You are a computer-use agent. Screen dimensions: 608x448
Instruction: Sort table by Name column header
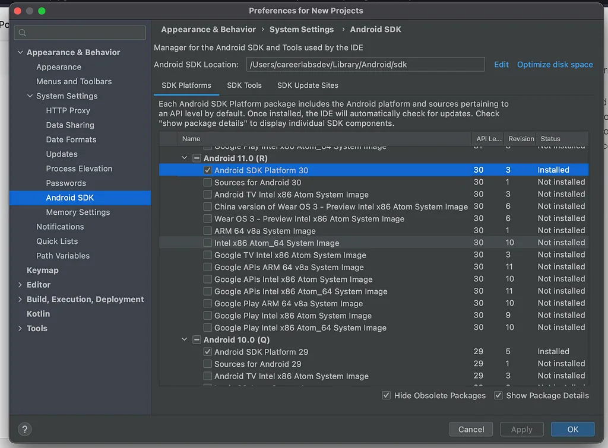point(324,139)
